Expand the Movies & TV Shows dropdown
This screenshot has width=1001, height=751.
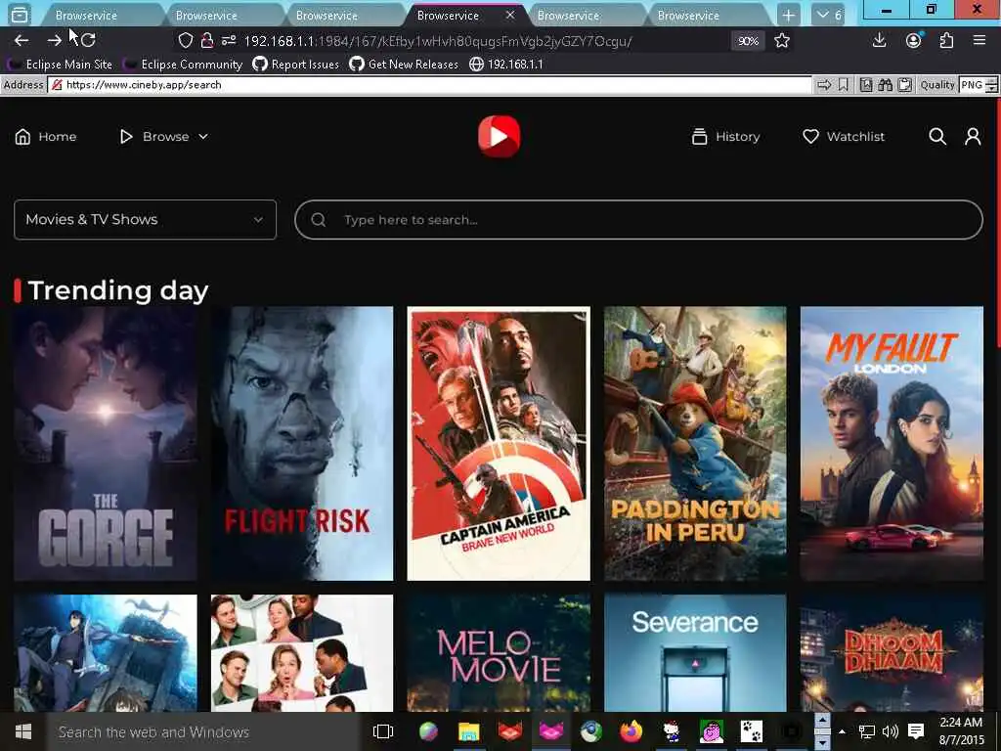pos(145,220)
